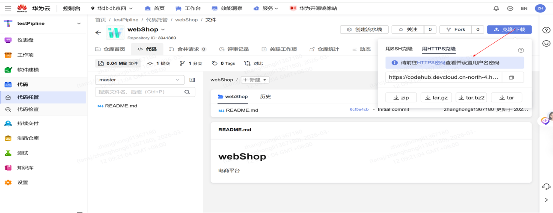Open the ZH user avatar
The width and height of the screenshot is (553, 213).
tap(540, 8)
